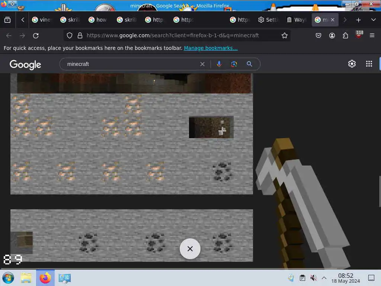Bookmark this page with the star
Screen dimensions: 381x286
[285, 35]
